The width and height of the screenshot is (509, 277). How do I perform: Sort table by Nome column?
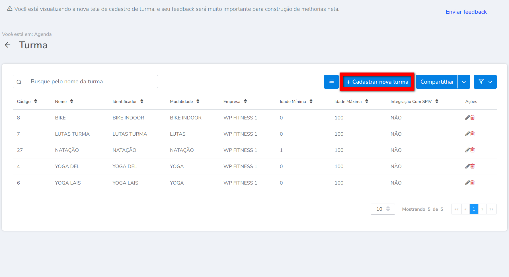pyautogui.click(x=71, y=101)
